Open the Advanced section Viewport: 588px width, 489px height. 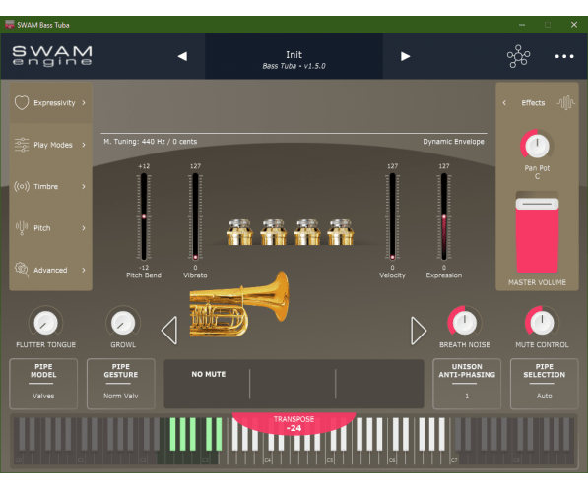pos(50,270)
